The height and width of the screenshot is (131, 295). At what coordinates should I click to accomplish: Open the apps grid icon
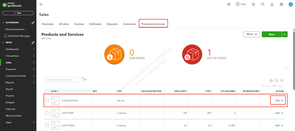pyautogui.click(x=253, y=4)
